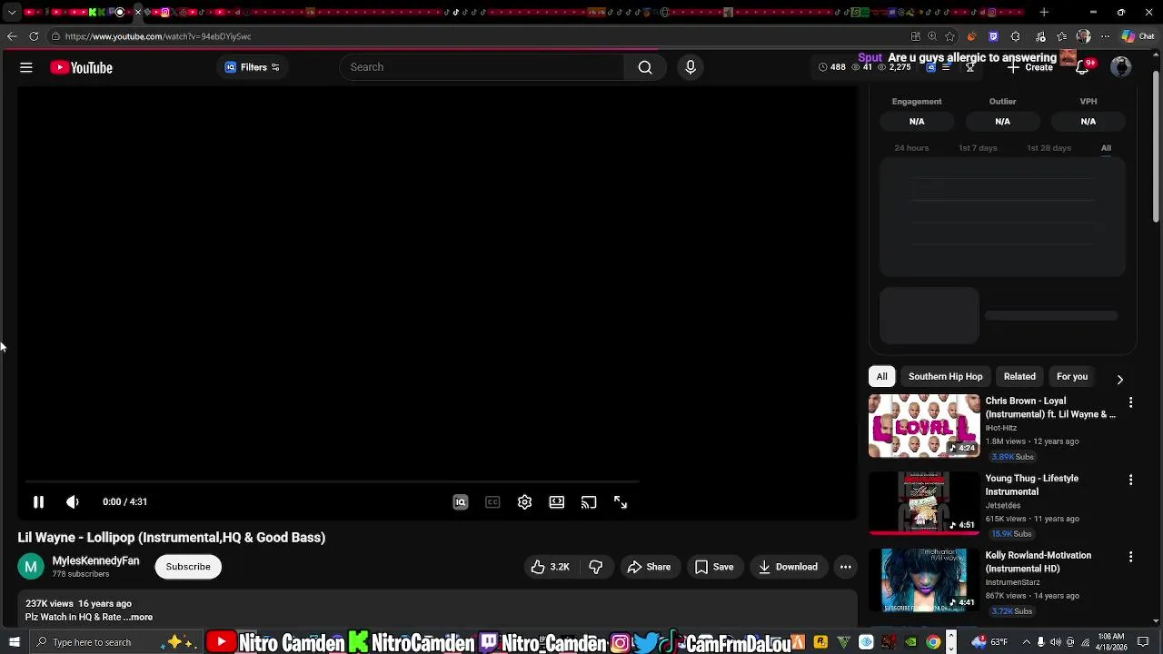Bookmark this page with the star icon

[949, 36]
